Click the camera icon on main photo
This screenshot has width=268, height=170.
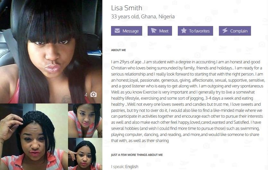pos(93,94)
